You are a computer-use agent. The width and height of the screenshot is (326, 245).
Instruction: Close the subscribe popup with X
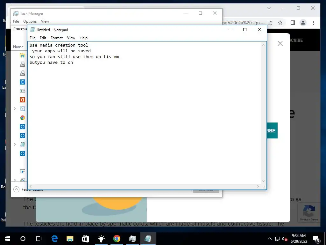[x=280, y=43]
